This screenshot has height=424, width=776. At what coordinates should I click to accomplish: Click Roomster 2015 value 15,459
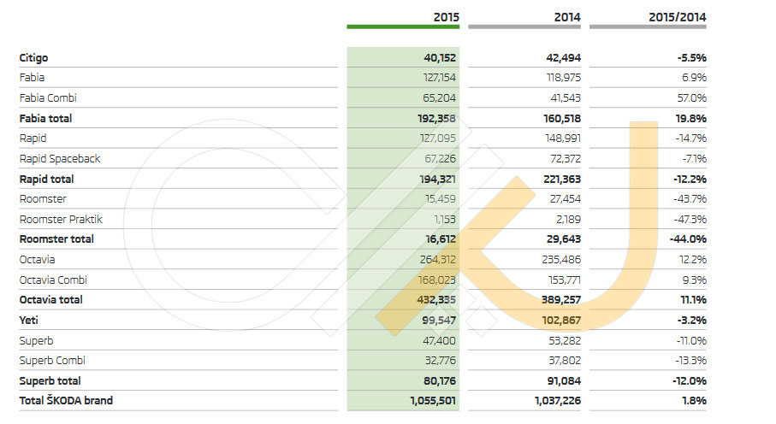[441, 199]
